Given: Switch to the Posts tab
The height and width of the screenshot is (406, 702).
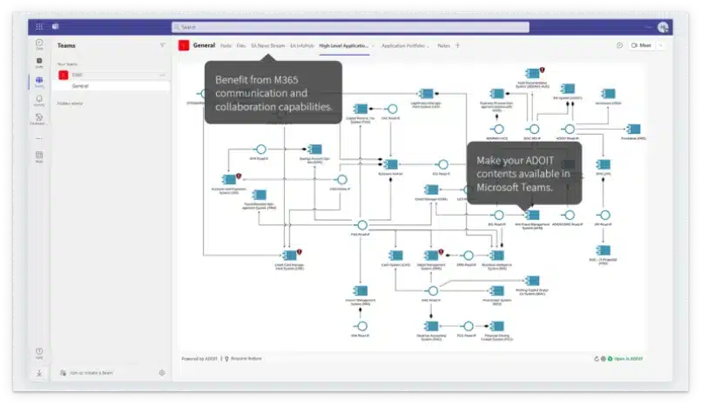Looking at the screenshot, I should pyautogui.click(x=226, y=45).
